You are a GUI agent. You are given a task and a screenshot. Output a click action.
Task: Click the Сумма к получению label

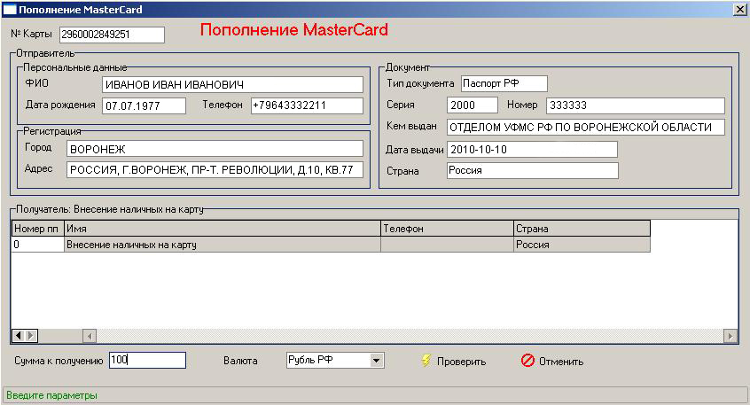click(59, 361)
